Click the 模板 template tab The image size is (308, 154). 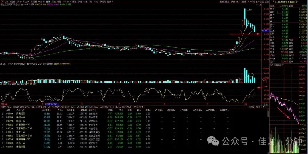point(258,107)
